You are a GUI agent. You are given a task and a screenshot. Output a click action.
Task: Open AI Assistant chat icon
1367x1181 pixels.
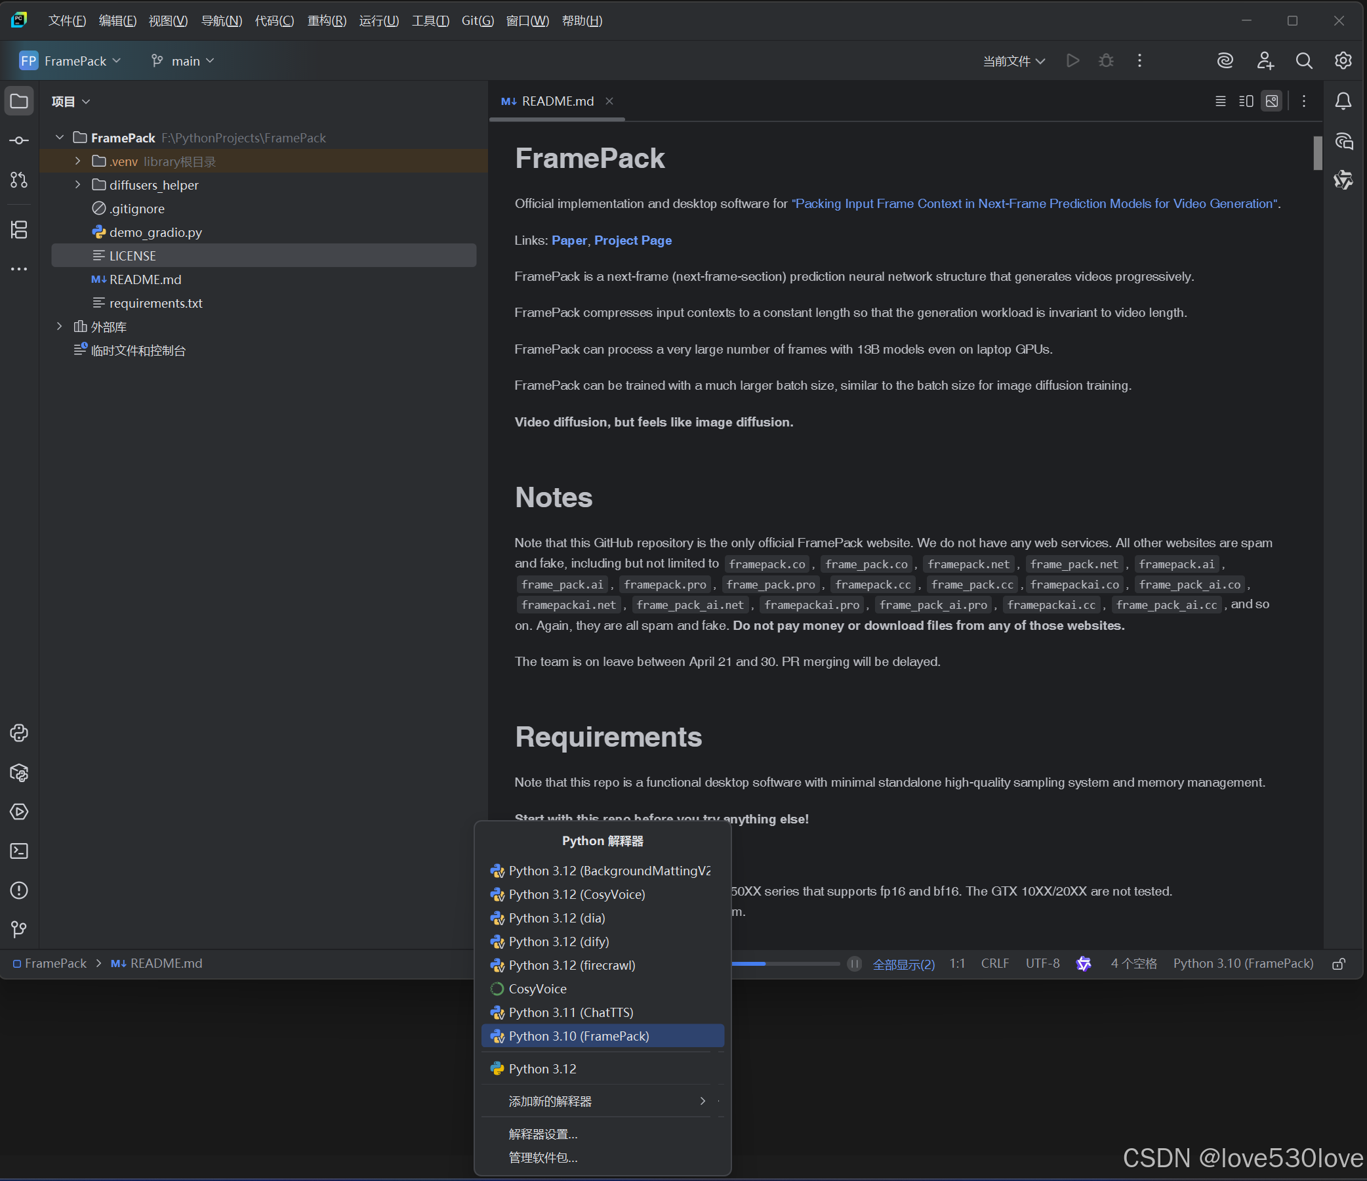pyautogui.click(x=1343, y=141)
